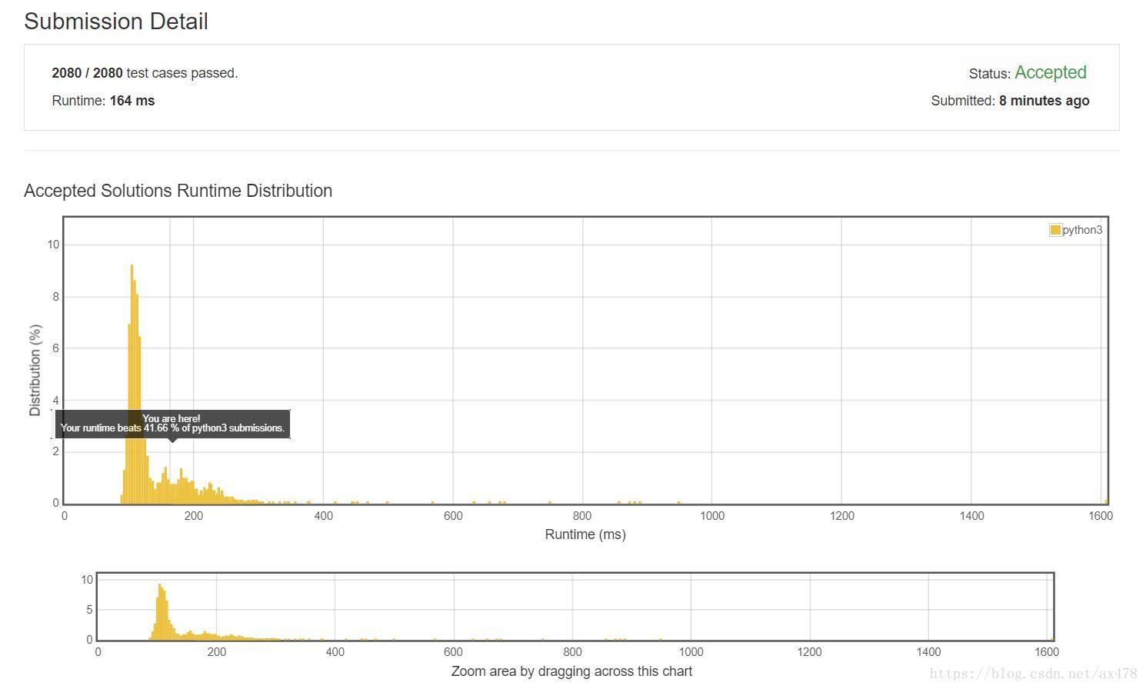Click the python3 legend label

pyautogui.click(x=1082, y=230)
